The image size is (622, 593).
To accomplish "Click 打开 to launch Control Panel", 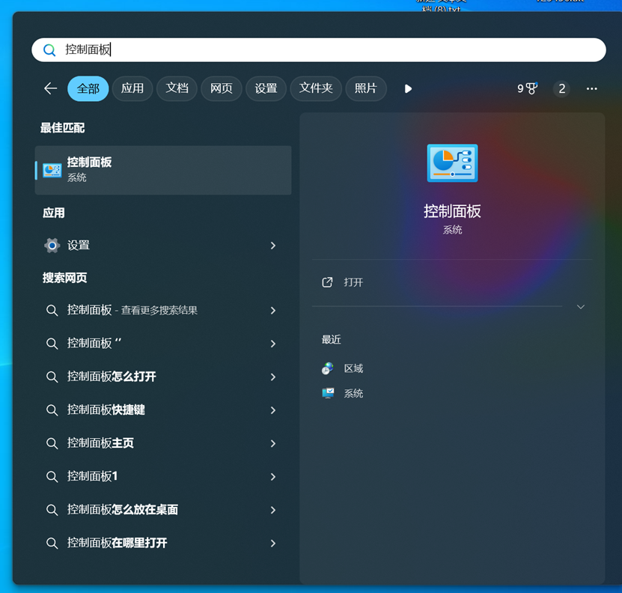I will pos(353,282).
